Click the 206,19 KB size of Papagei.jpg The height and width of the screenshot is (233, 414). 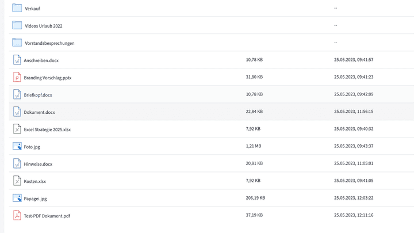255,198
